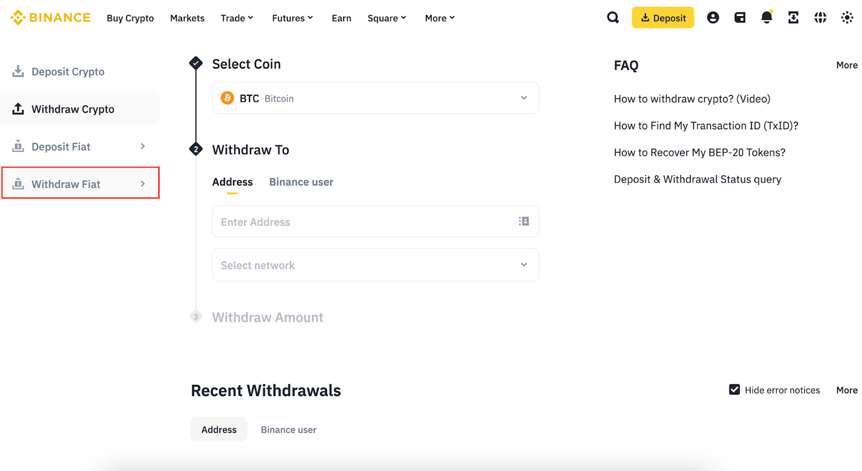Screen dimensions: 862x471
Task: Click More beside Hide error notices
Action: [847, 390]
